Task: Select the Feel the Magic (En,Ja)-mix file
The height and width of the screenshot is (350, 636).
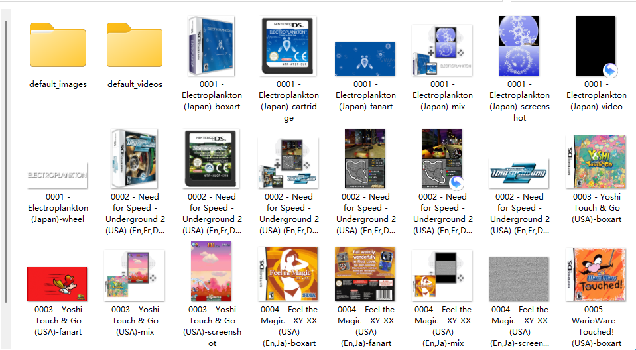Action: pyautogui.click(x=442, y=274)
